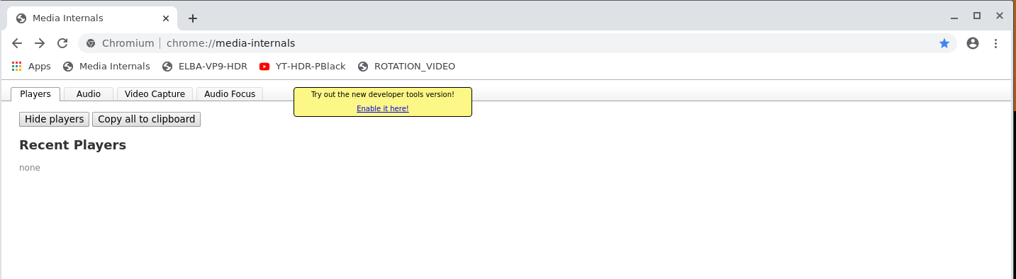Switch to the Audio tab
Viewport: 1016px width, 279px height.
coord(89,94)
